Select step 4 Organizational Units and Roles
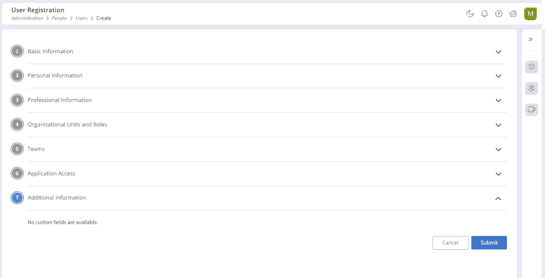Viewport: 545px width, 278px height. (68, 125)
